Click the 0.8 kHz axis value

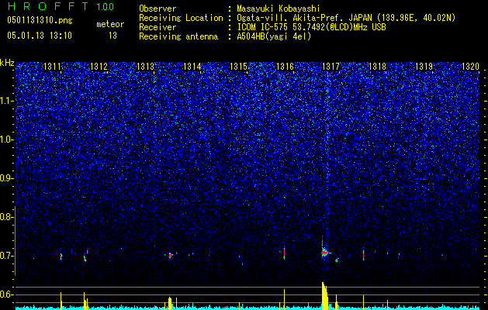coord(6,217)
